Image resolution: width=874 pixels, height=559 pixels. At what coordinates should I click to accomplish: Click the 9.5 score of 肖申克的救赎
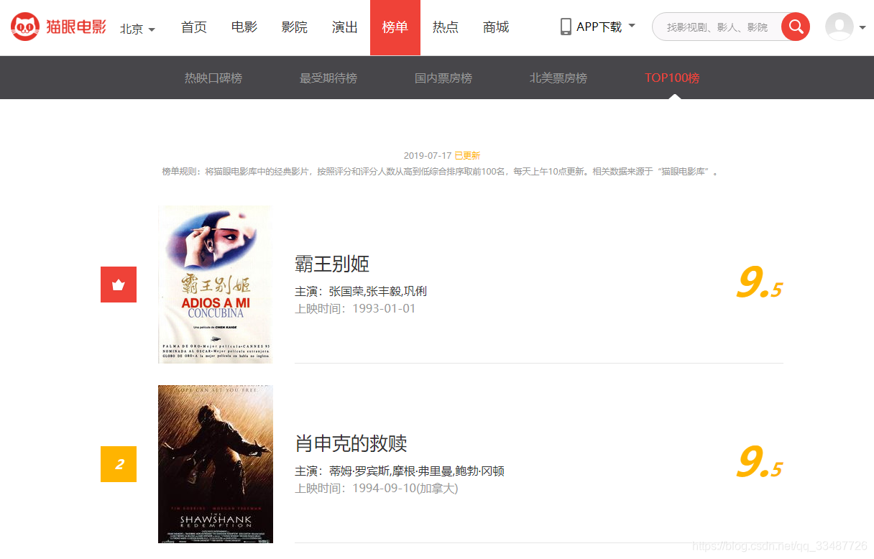(x=759, y=462)
